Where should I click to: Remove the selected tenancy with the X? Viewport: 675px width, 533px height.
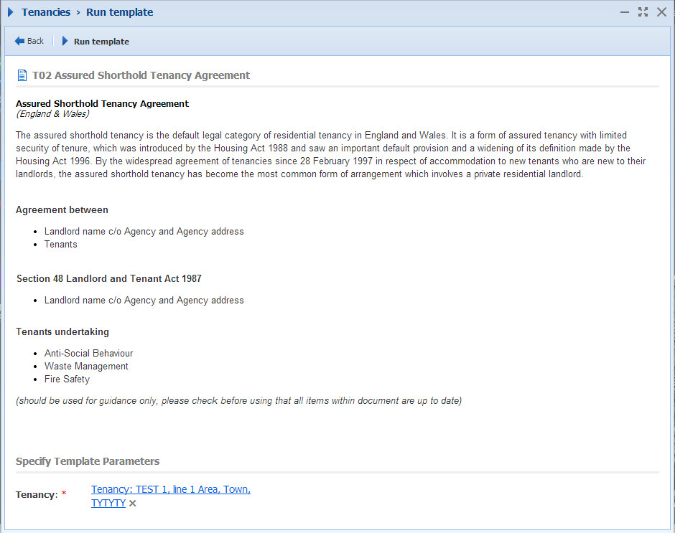tap(133, 504)
